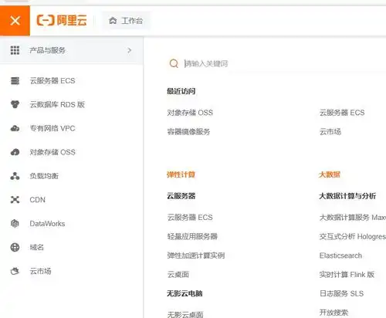
Task: Open 轻量应用服务器 product link
Action: [192, 236]
